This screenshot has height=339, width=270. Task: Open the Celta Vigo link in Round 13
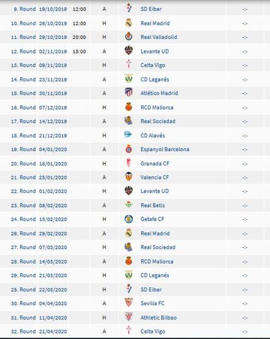(153, 65)
